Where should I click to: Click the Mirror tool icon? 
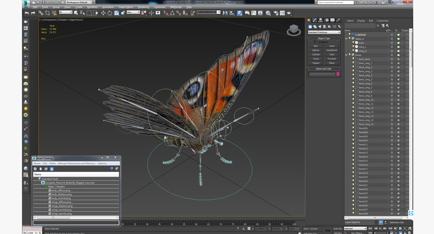(225, 13)
